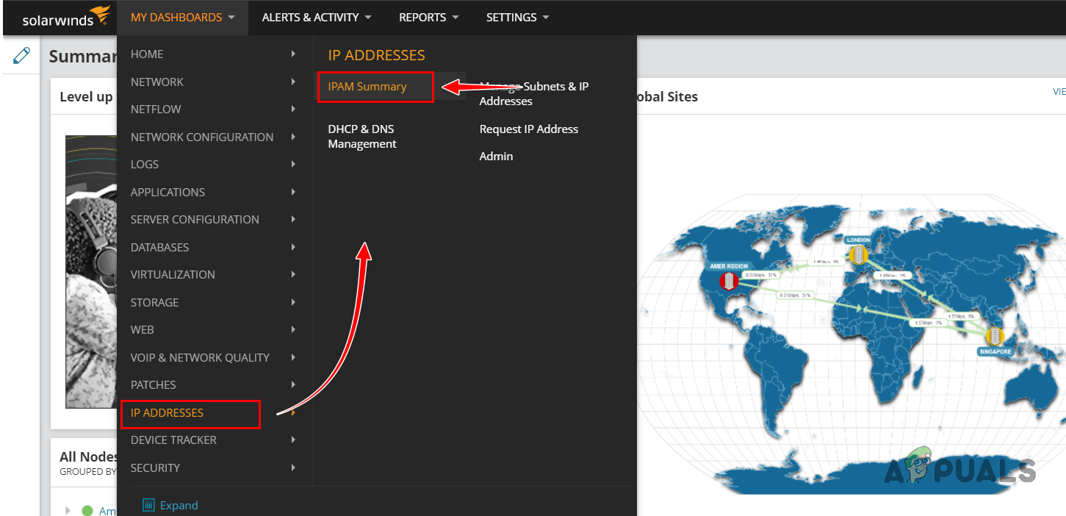
Task: Click the pencil edit page icon
Action: pyautogui.click(x=22, y=55)
